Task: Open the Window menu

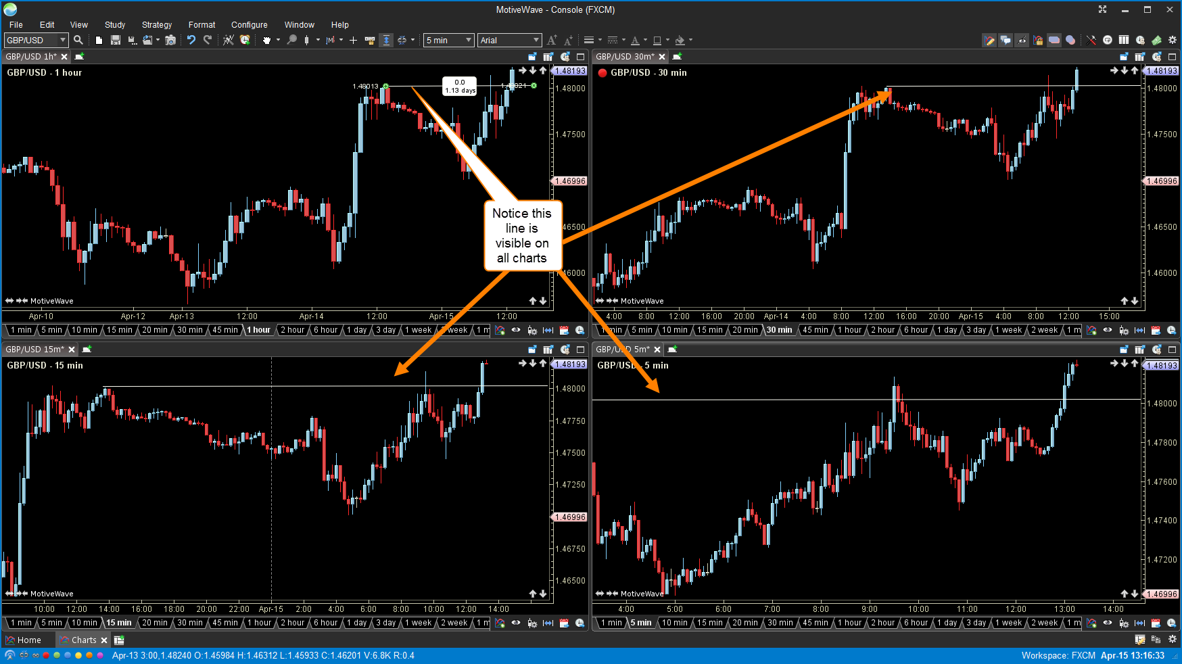Action: click(x=300, y=25)
